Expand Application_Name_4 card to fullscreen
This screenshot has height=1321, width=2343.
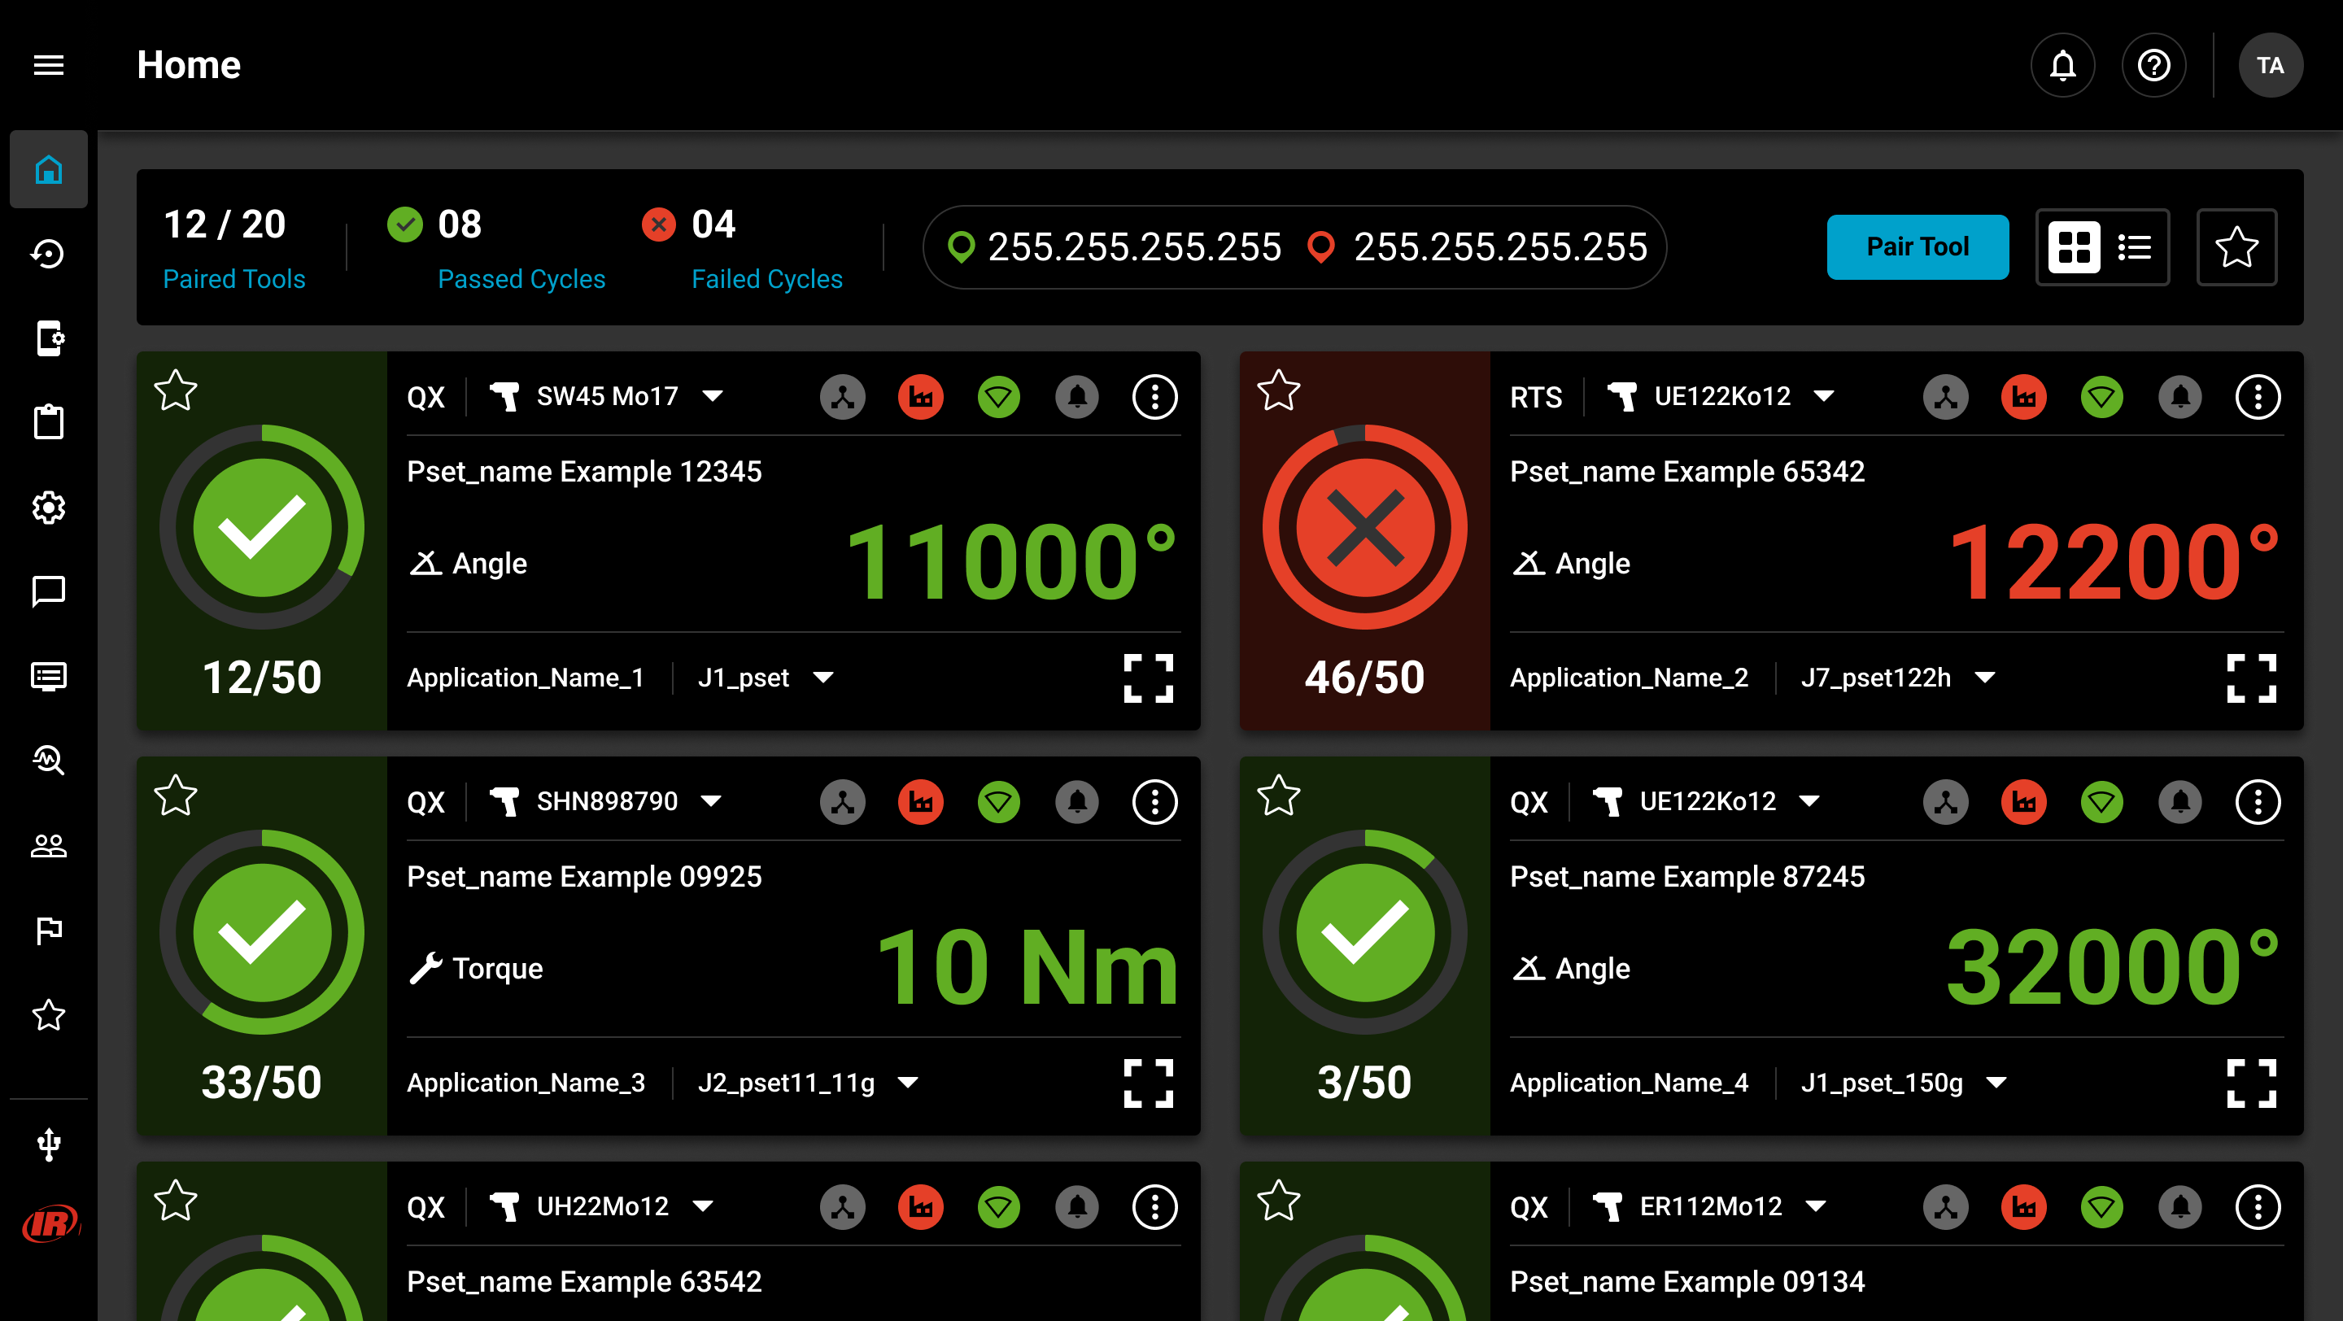pyautogui.click(x=2251, y=1083)
